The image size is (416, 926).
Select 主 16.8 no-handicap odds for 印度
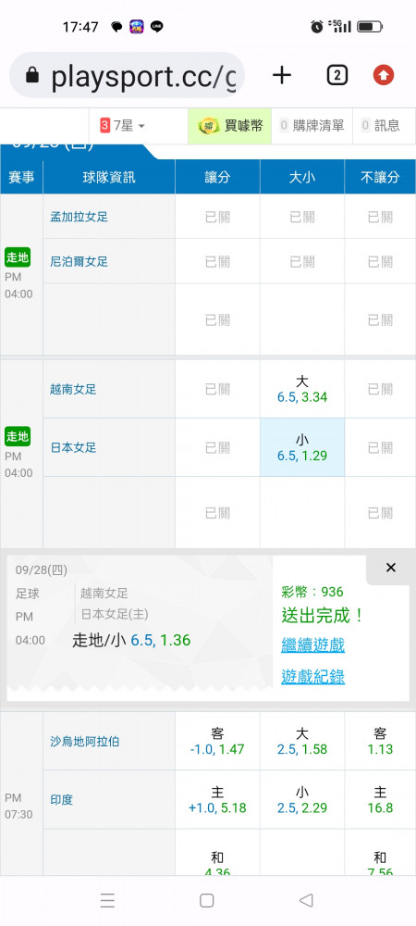coord(380,800)
